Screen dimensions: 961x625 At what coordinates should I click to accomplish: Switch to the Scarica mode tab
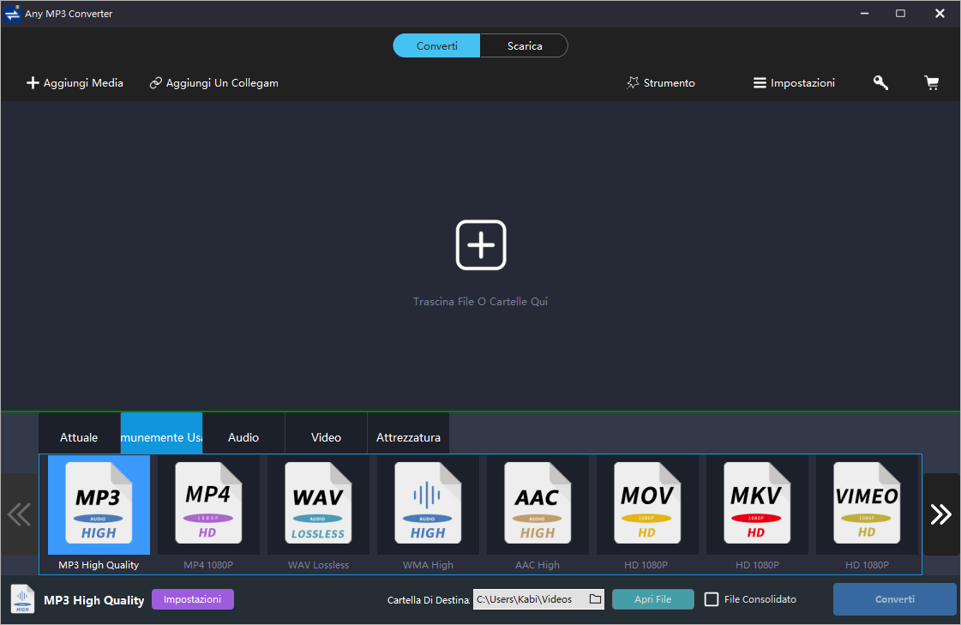[x=525, y=46]
